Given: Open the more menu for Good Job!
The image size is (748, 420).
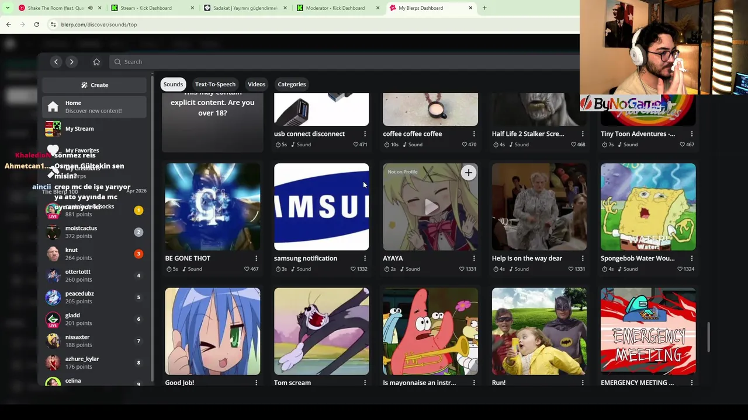Looking at the screenshot, I should click(256, 383).
